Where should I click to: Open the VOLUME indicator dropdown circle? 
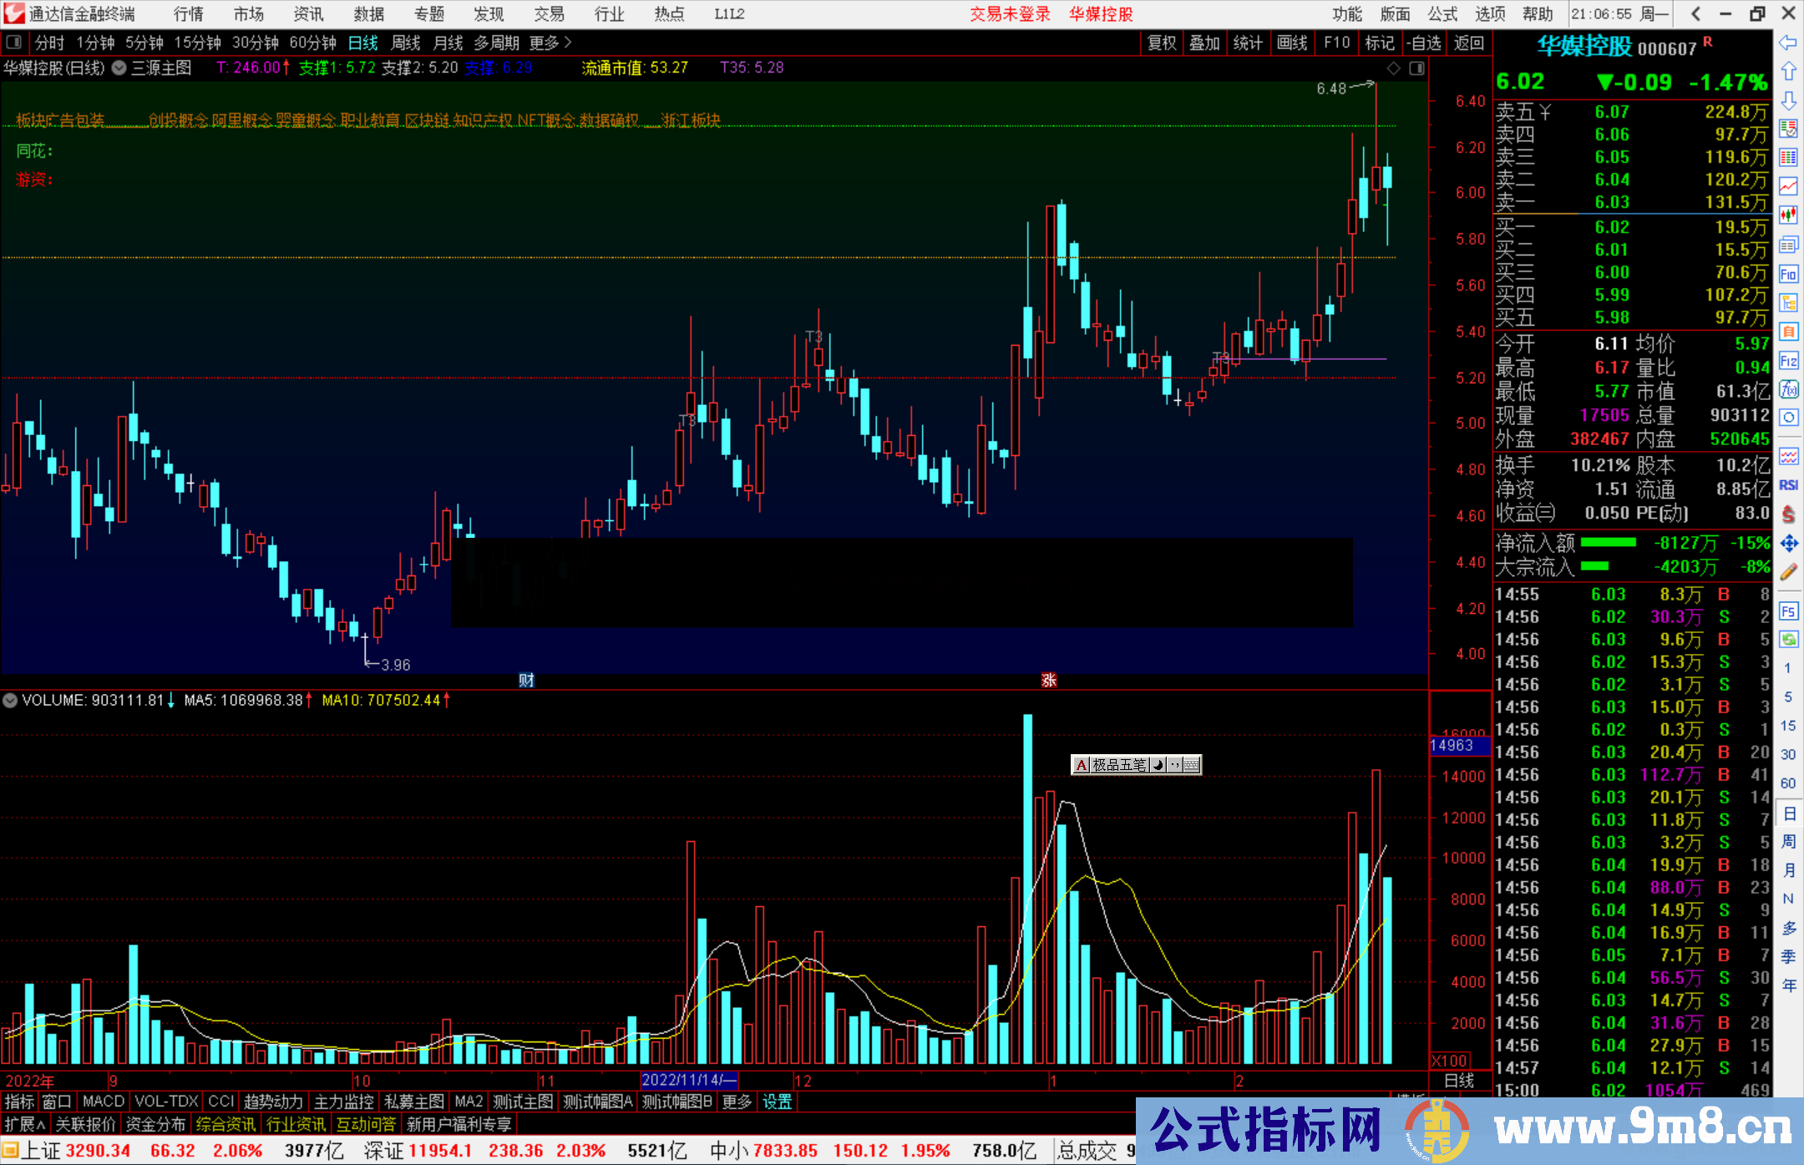point(10,701)
